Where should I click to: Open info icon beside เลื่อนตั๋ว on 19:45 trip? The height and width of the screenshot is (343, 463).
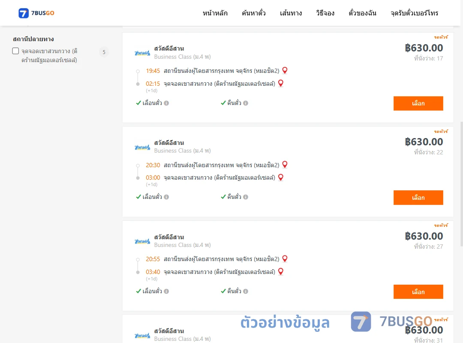click(166, 103)
